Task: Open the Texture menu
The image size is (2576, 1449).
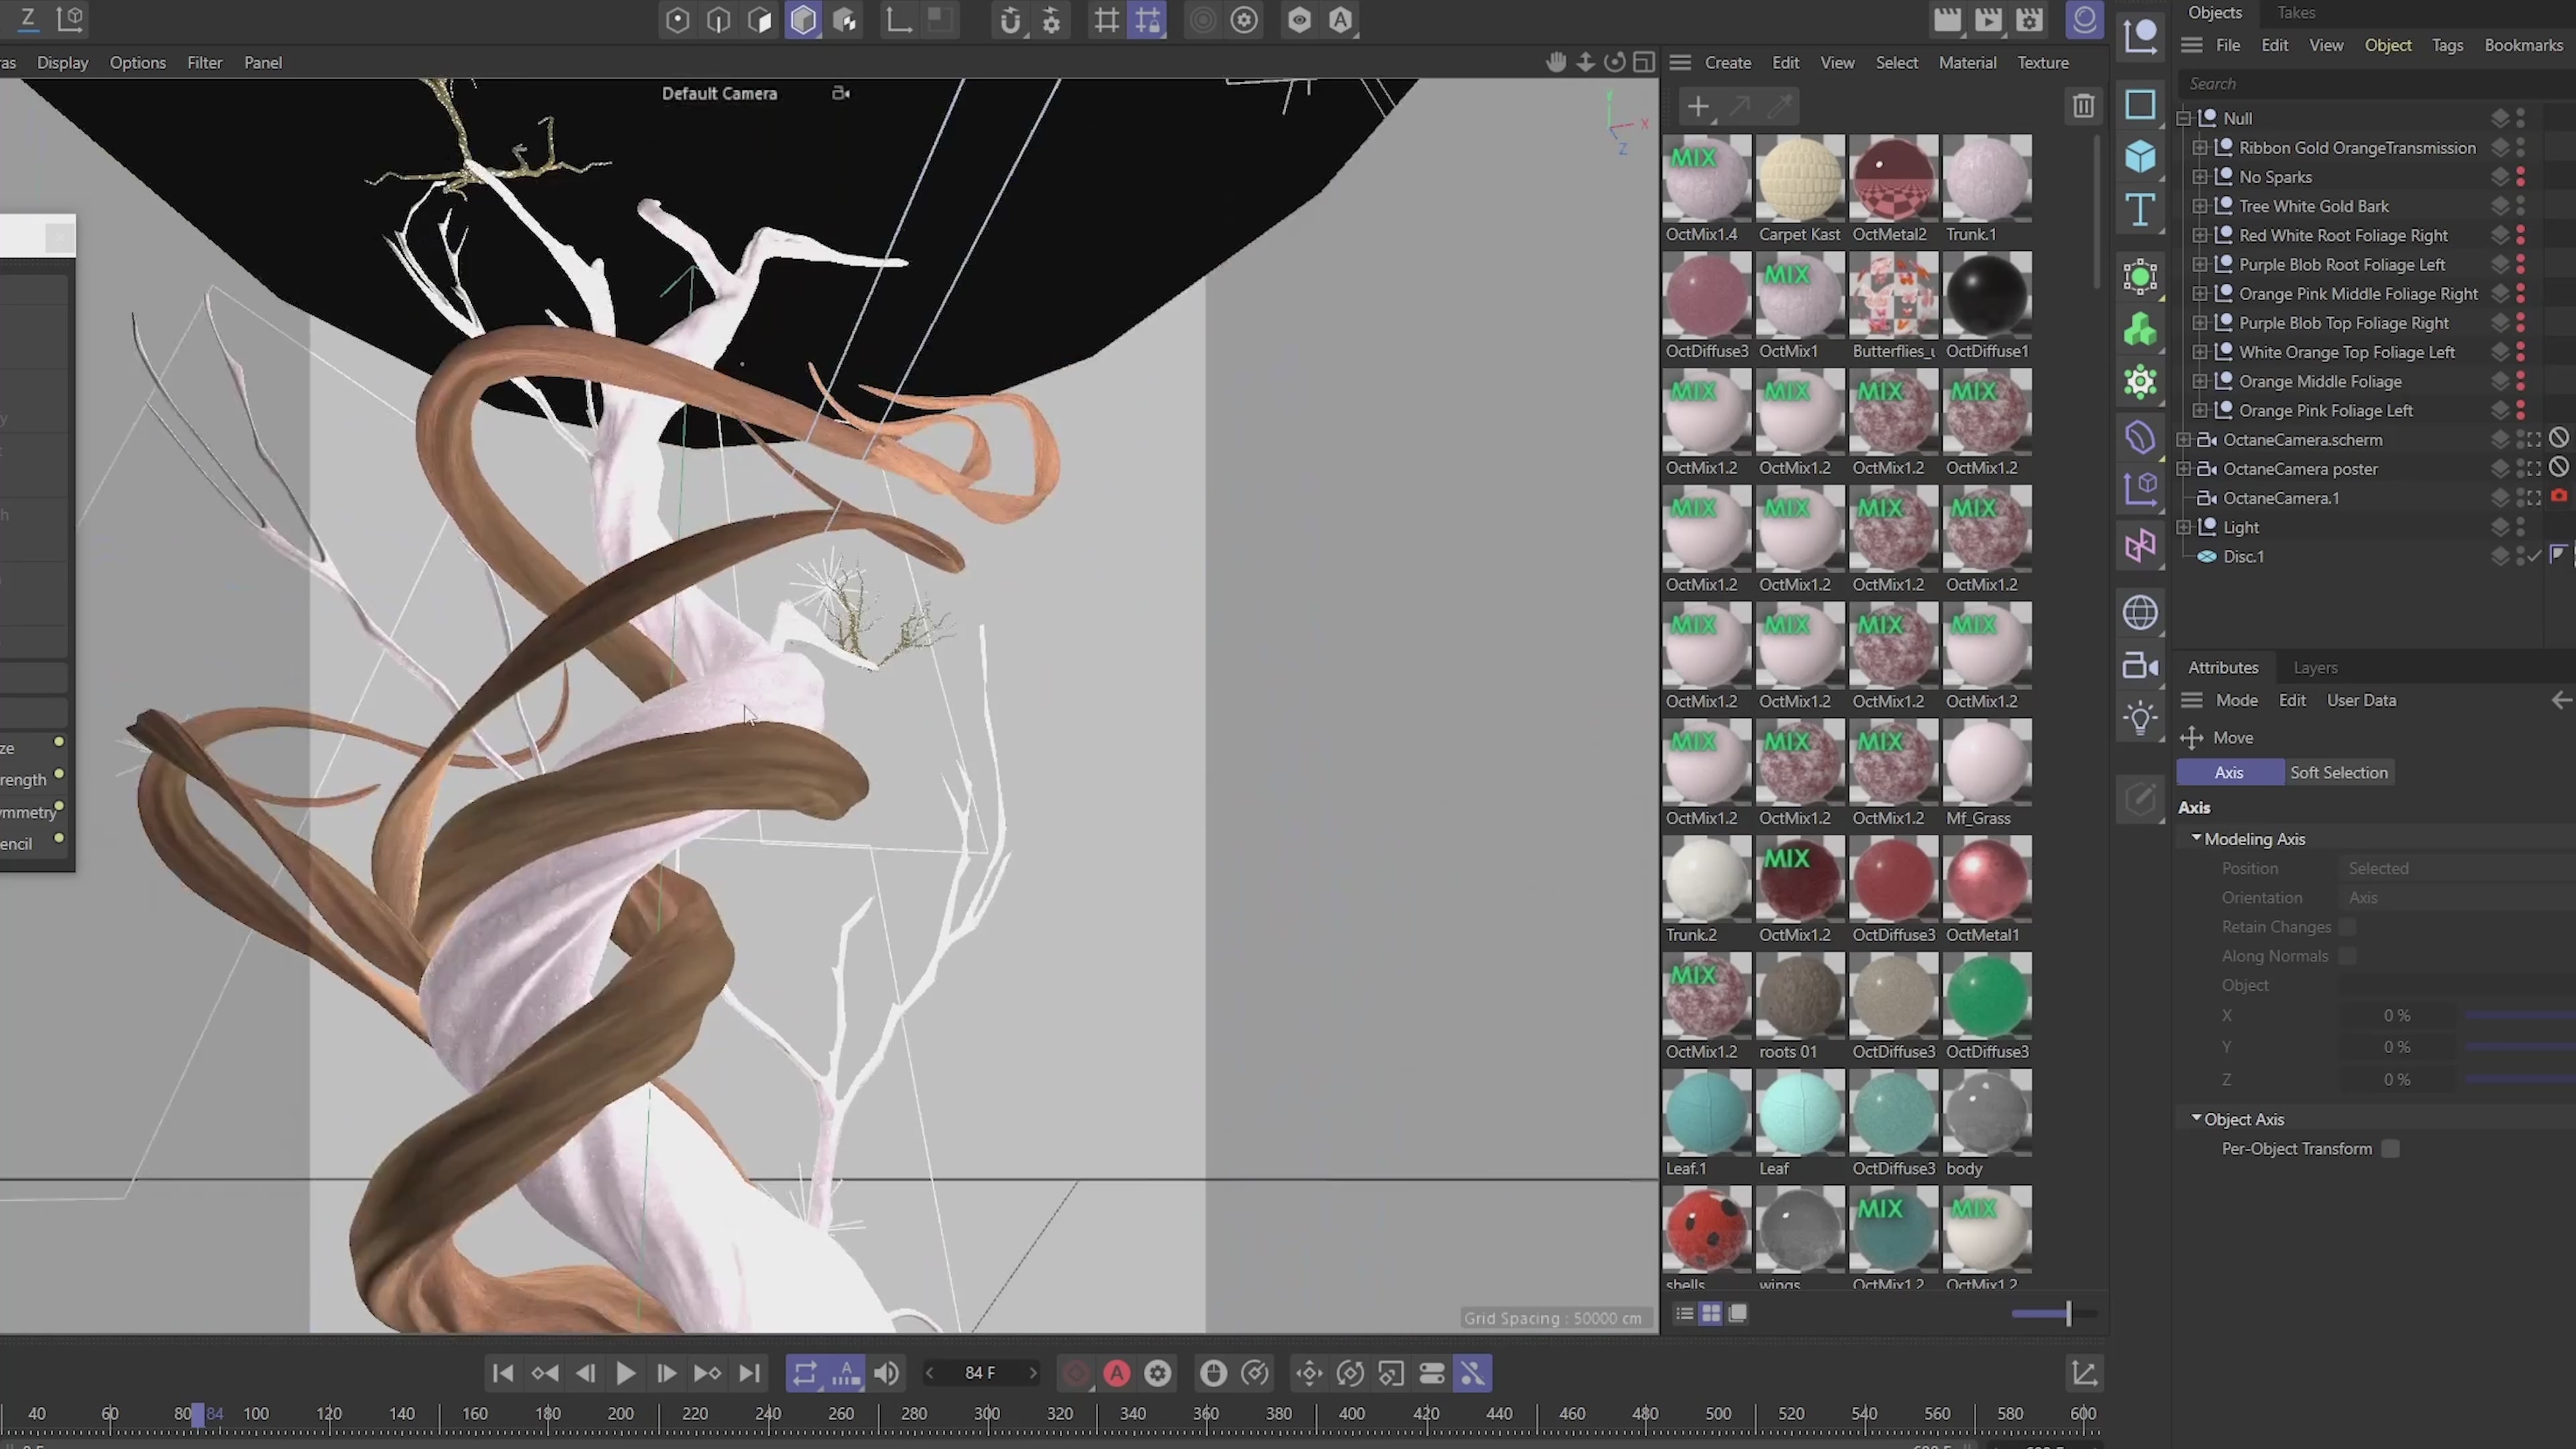Action: click(2042, 62)
